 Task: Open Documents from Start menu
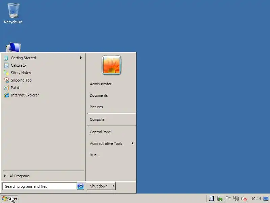pos(99,95)
